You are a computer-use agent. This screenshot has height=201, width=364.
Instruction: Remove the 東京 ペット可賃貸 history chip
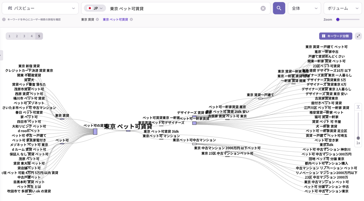coord(131,19)
